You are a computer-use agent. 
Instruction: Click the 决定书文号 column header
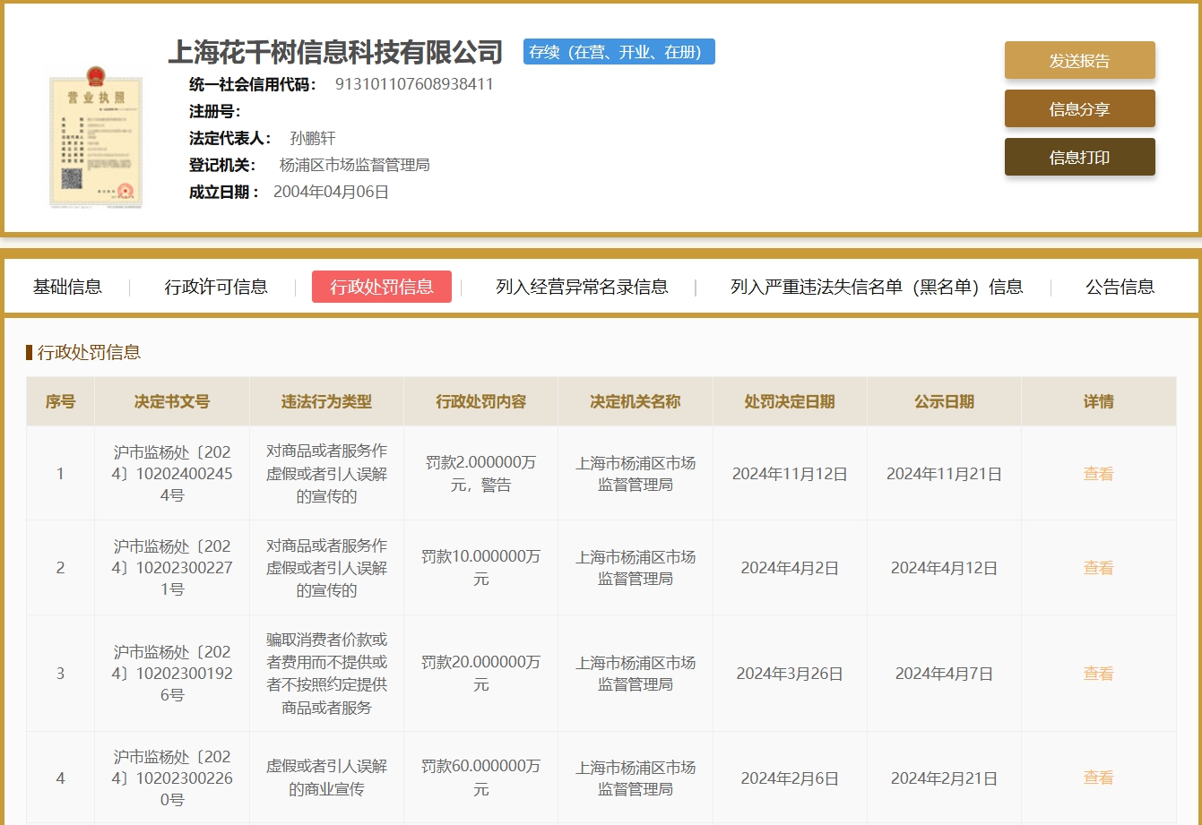point(172,401)
